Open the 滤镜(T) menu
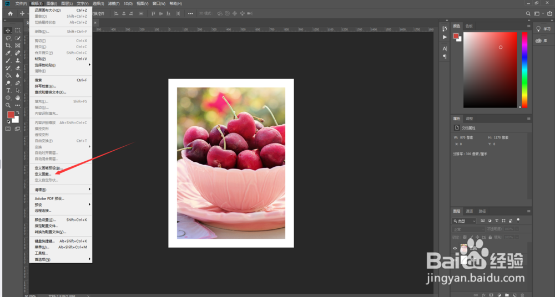 point(114,3)
